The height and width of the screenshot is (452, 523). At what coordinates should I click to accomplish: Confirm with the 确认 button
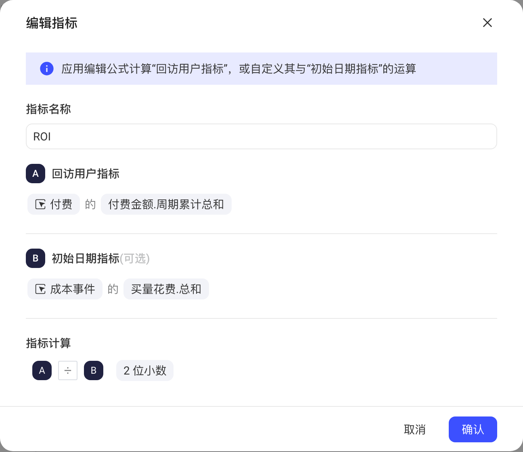(x=473, y=429)
